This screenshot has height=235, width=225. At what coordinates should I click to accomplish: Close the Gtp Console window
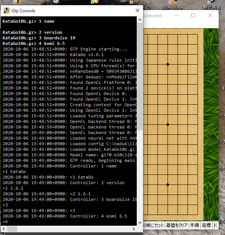click(x=137, y=10)
